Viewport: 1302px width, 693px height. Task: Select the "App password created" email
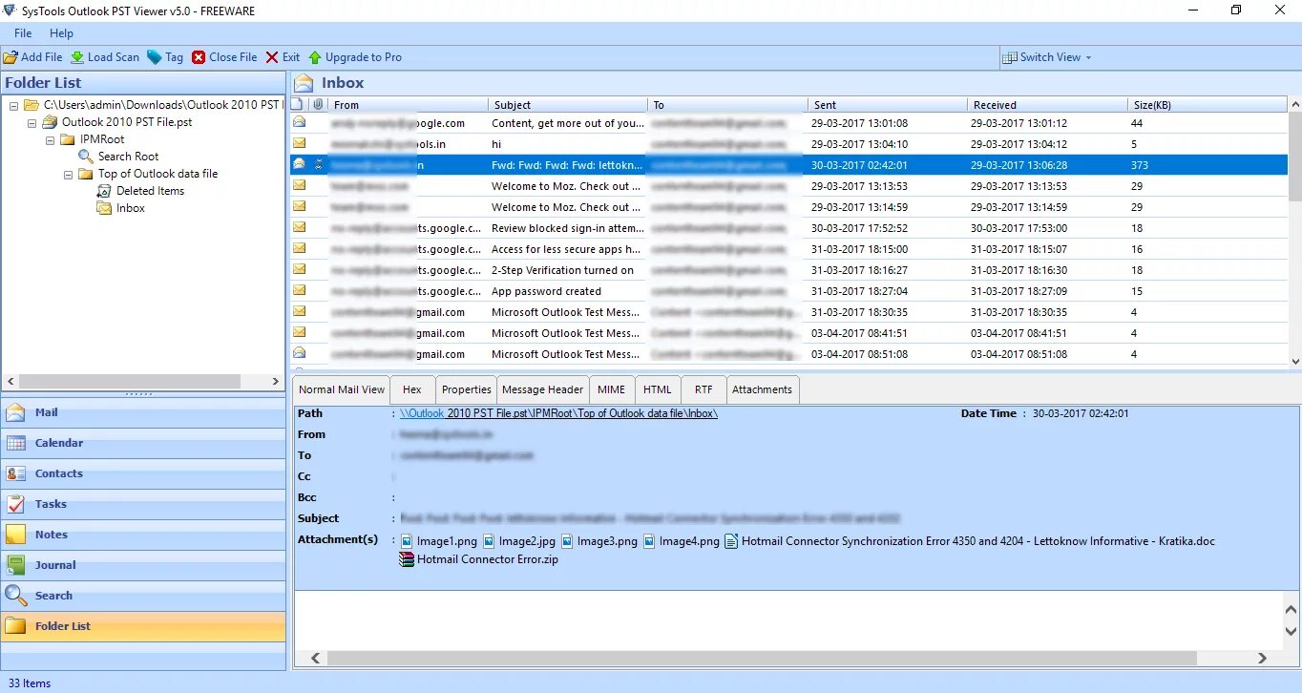788,291
